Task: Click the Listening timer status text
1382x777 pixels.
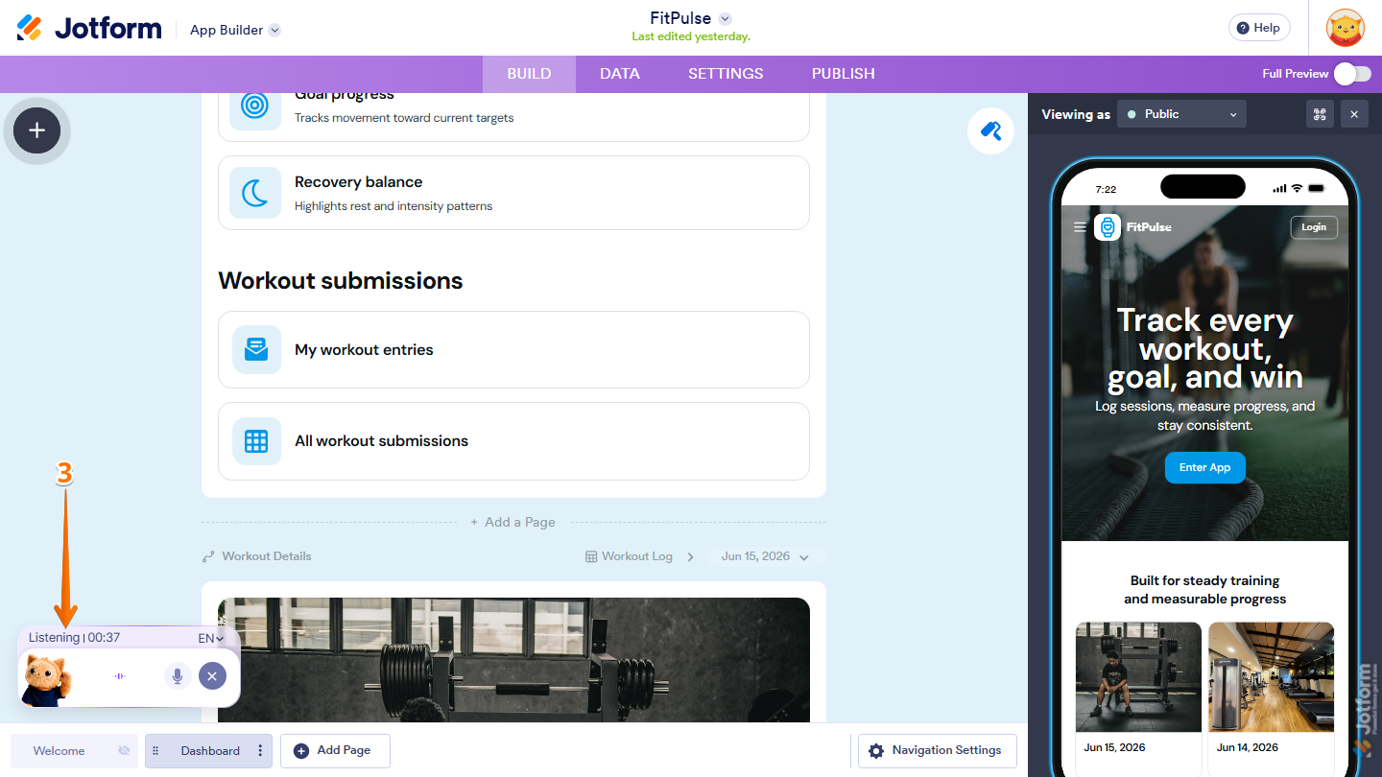Action: [74, 638]
